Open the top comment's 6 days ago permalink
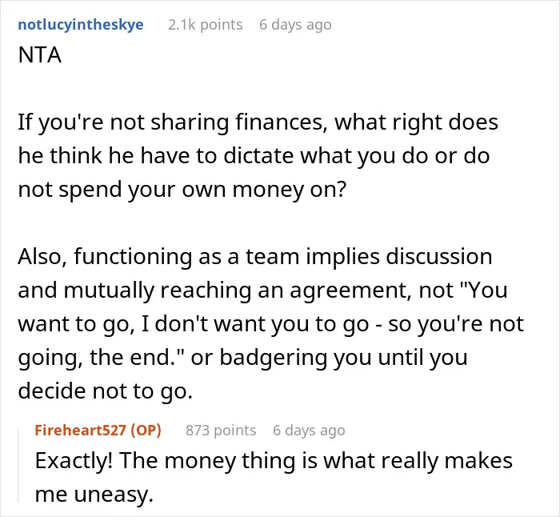560x517 pixels. (x=295, y=25)
